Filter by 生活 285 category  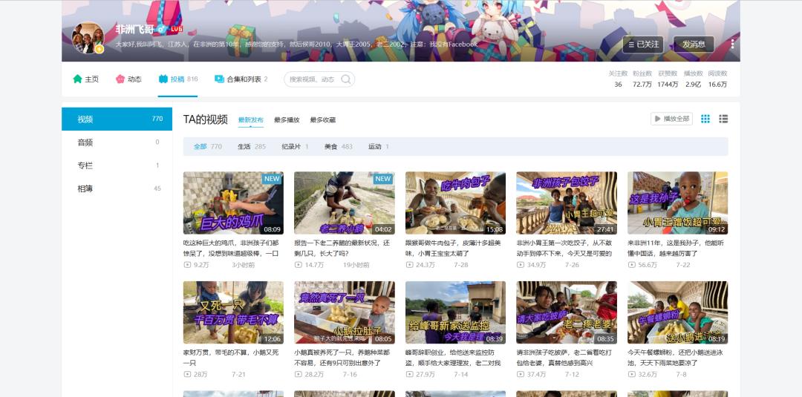(252, 147)
